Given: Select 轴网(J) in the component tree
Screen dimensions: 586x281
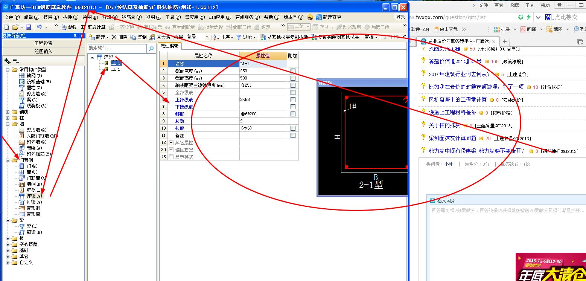Looking at the screenshot, I should pyautogui.click(x=30, y=76).
